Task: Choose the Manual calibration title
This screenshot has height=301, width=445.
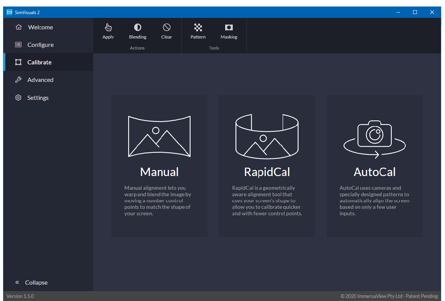Action: 159,172
